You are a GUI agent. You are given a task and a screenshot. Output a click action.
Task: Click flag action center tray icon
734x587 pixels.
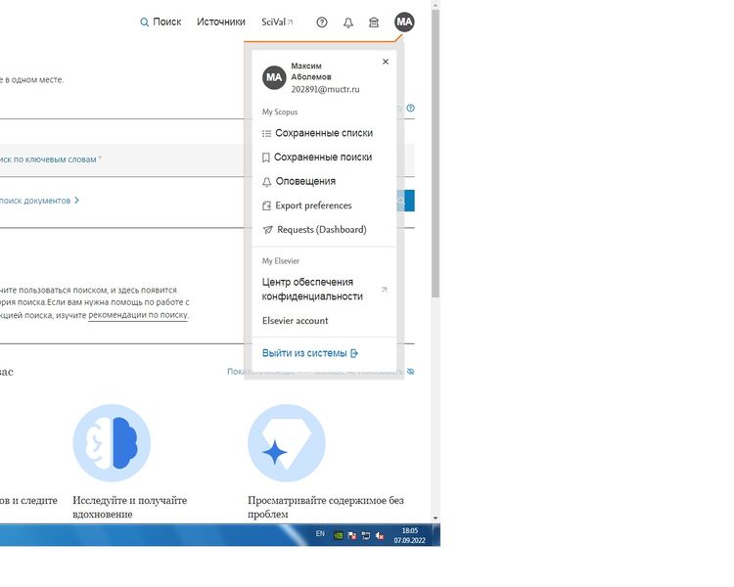(352, 535)
